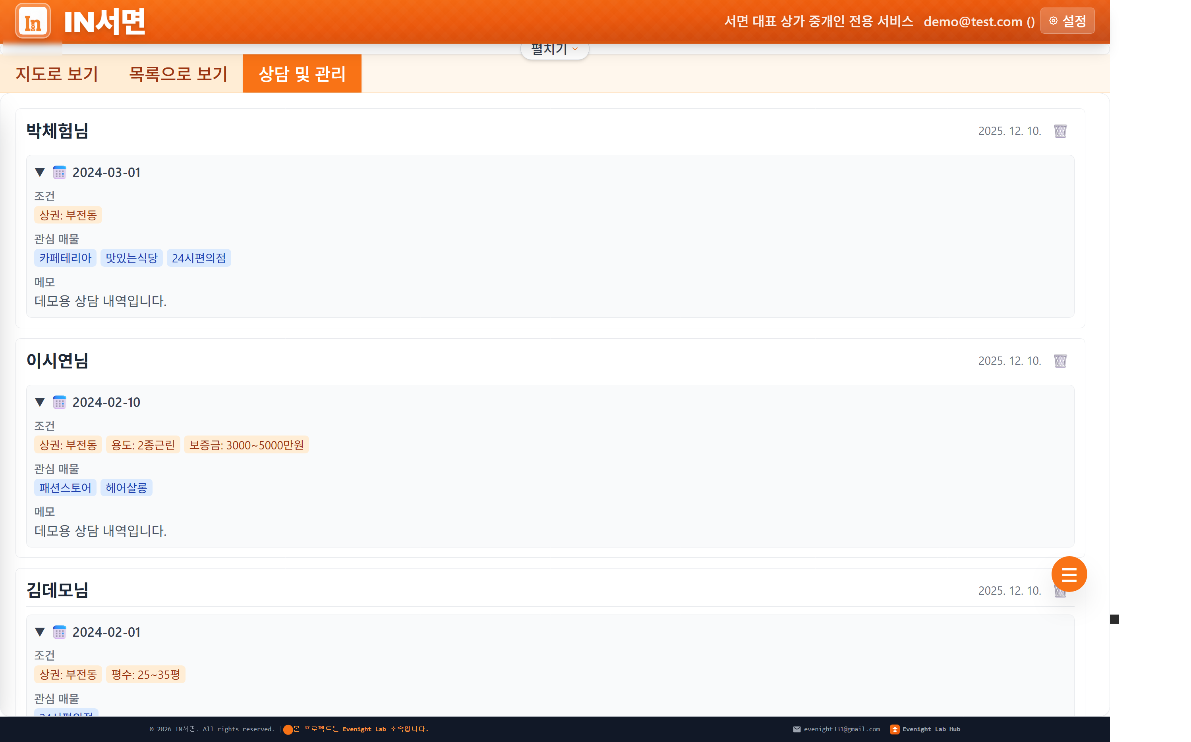The image size is (1191, 742).
Task: Click the 이시연님 client name
Action: tap(58, 361)
